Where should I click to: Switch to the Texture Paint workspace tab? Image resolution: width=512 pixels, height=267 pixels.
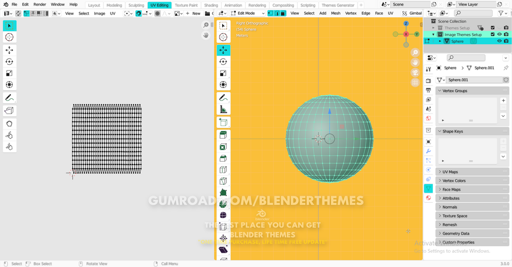click(x=186, y=5)
